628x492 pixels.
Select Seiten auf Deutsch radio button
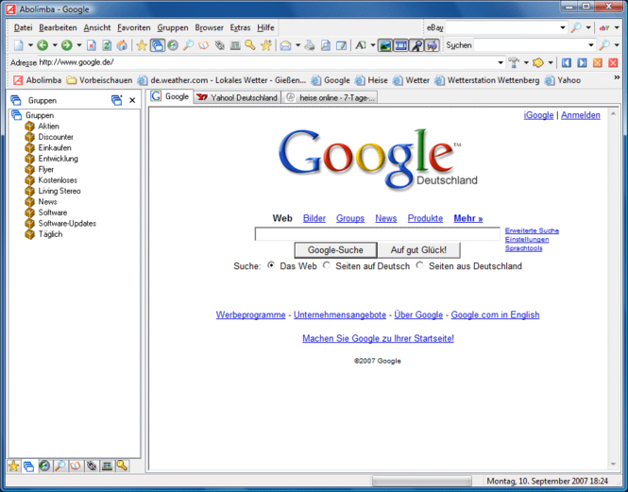[x=327, y=265]
